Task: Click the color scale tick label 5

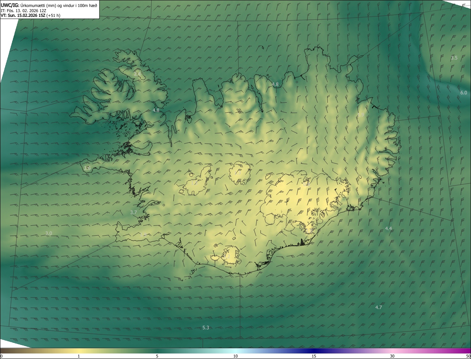Action: click(x=157, y=356)
